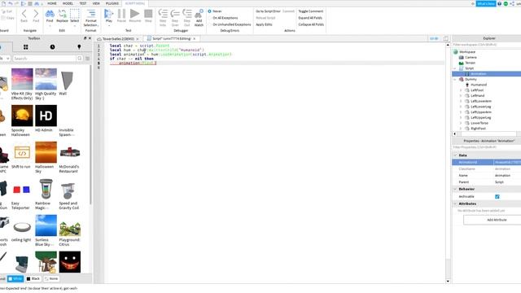Click the Format Selection icon
The height and width of the screenshot is (293, 521).
coord(90,14)
